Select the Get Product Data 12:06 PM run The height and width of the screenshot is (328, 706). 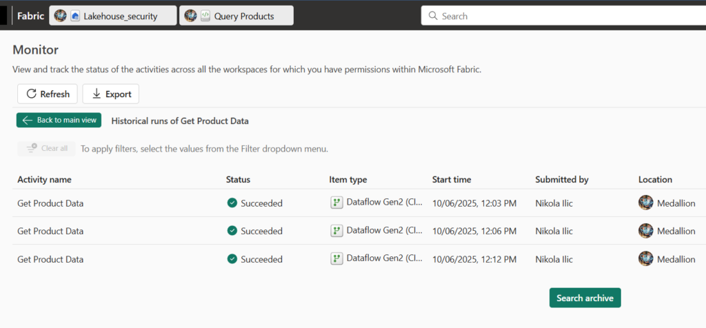(50, 231)
